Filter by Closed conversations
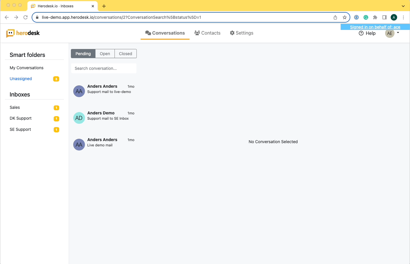The height and width of the screenshot is (264, 410). (x=125, y=54)
